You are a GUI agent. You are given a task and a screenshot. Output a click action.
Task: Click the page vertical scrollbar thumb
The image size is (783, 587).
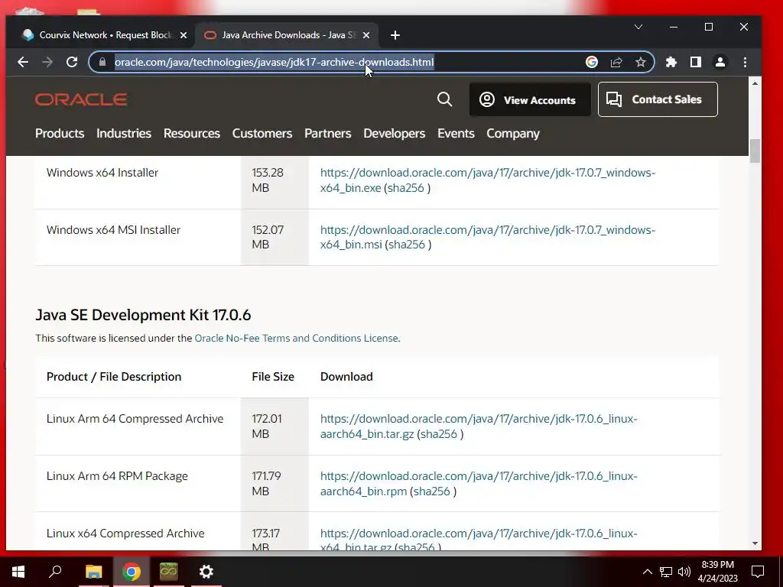point(755,151)
